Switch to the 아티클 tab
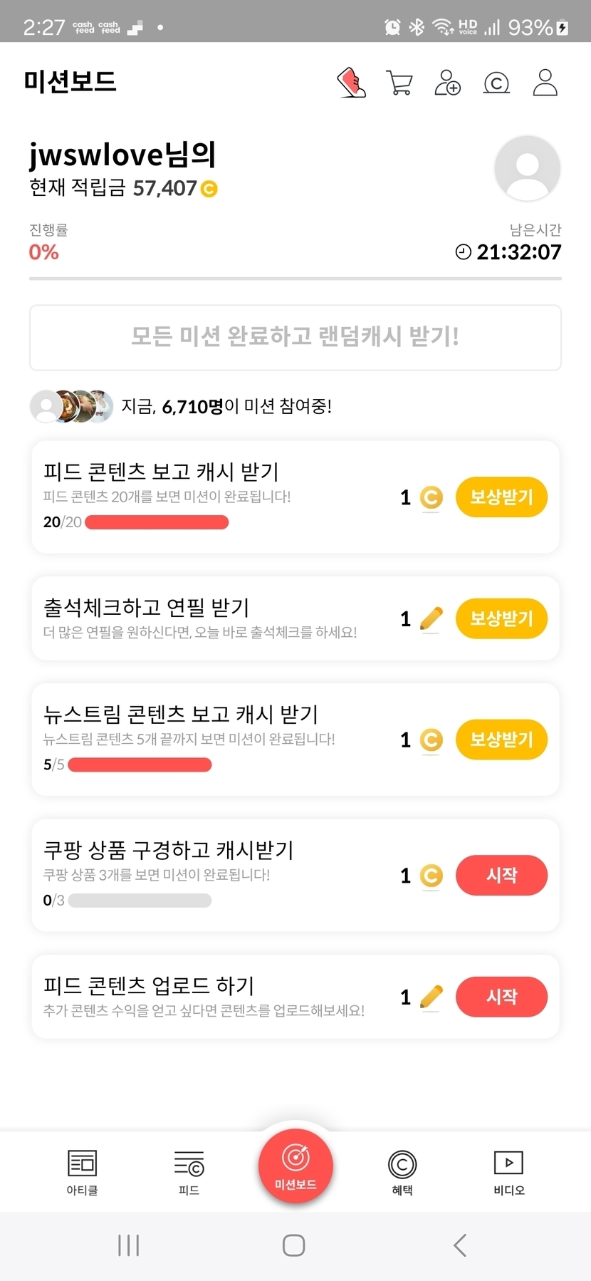This screenshot has width=591, height=1281. tap(82, 1172)
